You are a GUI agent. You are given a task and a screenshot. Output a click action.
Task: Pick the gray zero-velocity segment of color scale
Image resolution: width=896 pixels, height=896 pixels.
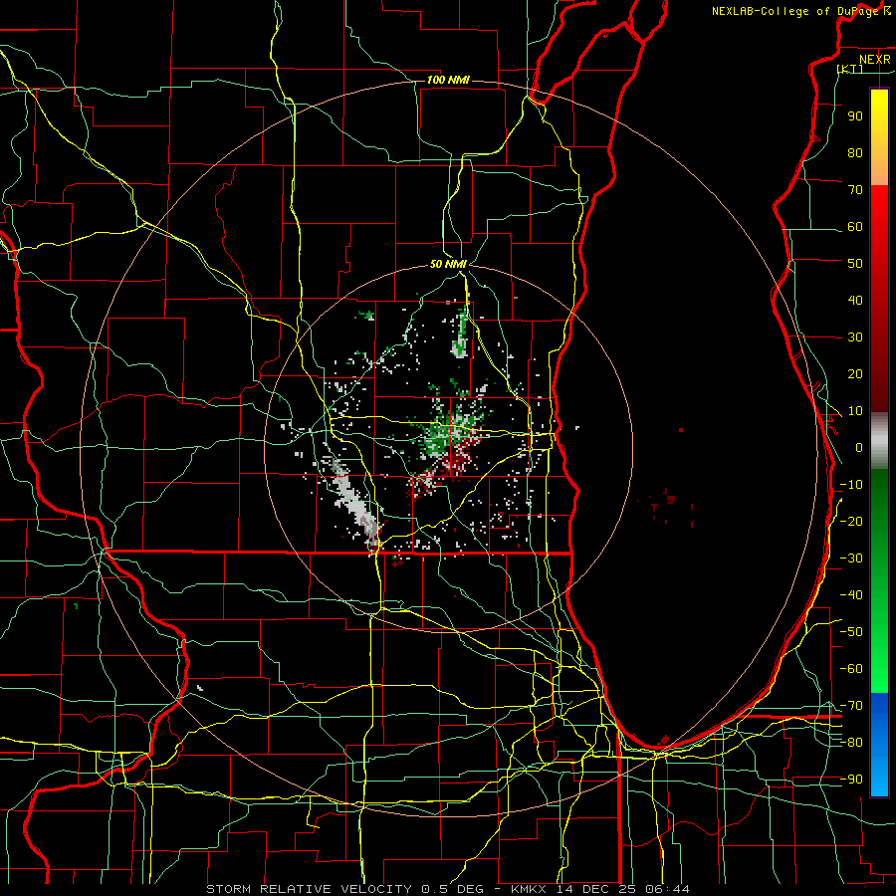tap(879, 441)
